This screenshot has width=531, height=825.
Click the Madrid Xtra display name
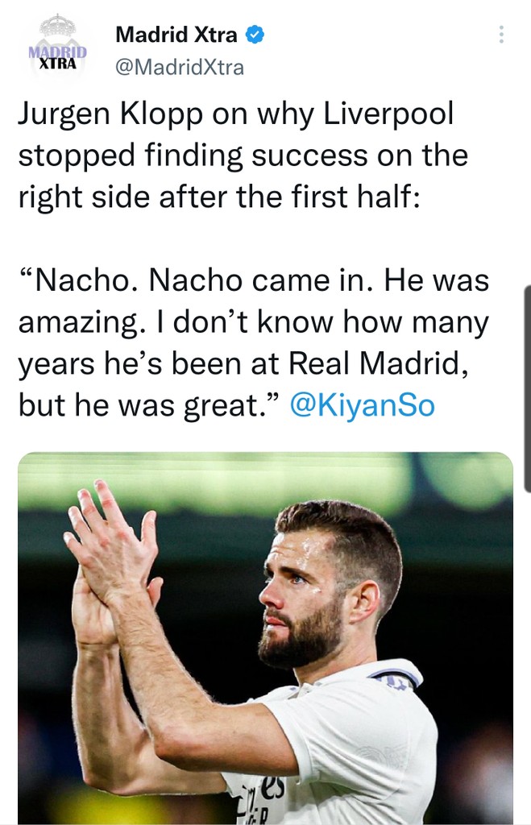pos(176,35)
